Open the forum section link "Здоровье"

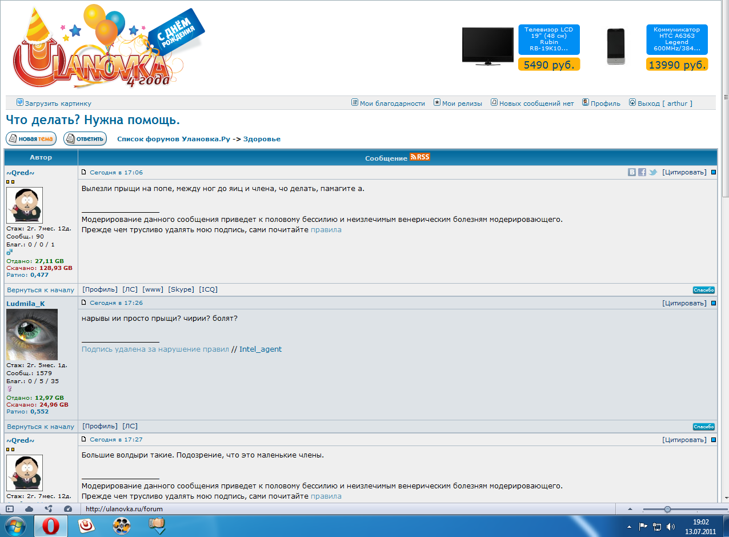click(262, 138)
